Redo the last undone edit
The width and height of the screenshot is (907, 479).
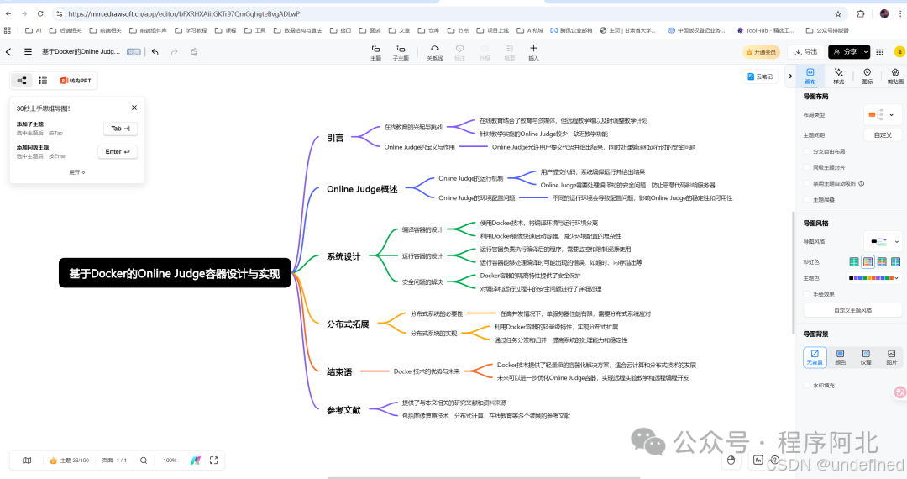174,51
